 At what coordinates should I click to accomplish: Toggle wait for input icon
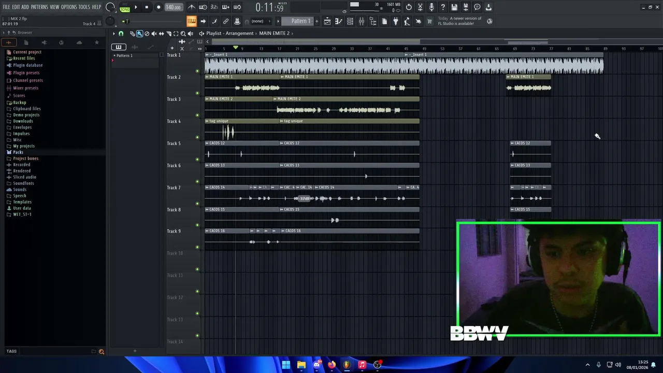pos(203,7)
